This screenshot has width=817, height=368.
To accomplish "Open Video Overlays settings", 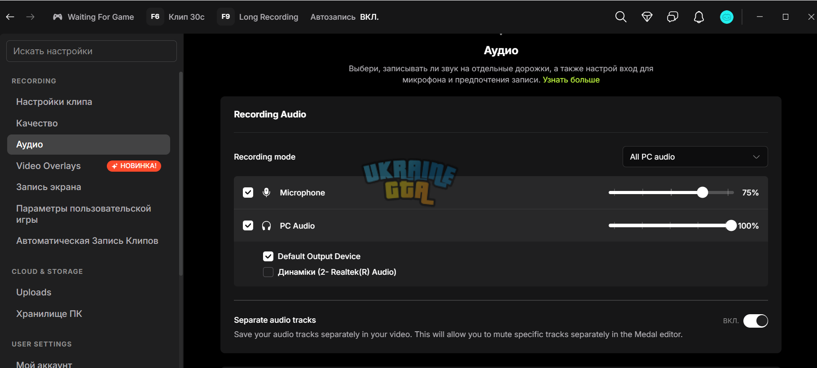I will (48, 166).
